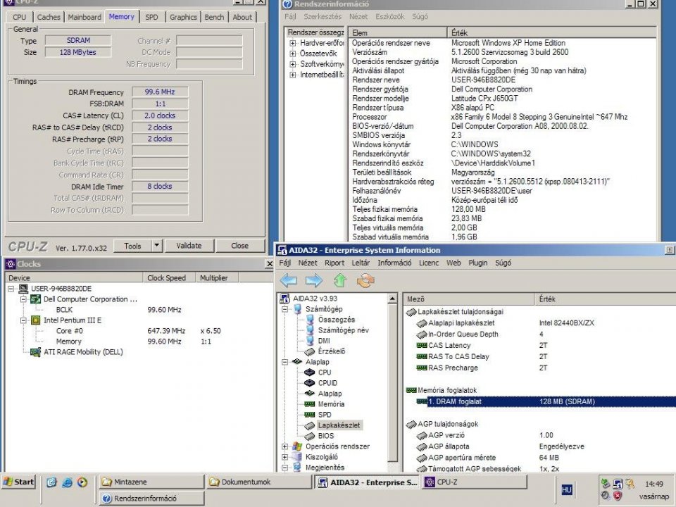This screenshot has height=507, width=676.
Task: Collapse Intel Pentium III E node
Action: click(x=24, y=320)
